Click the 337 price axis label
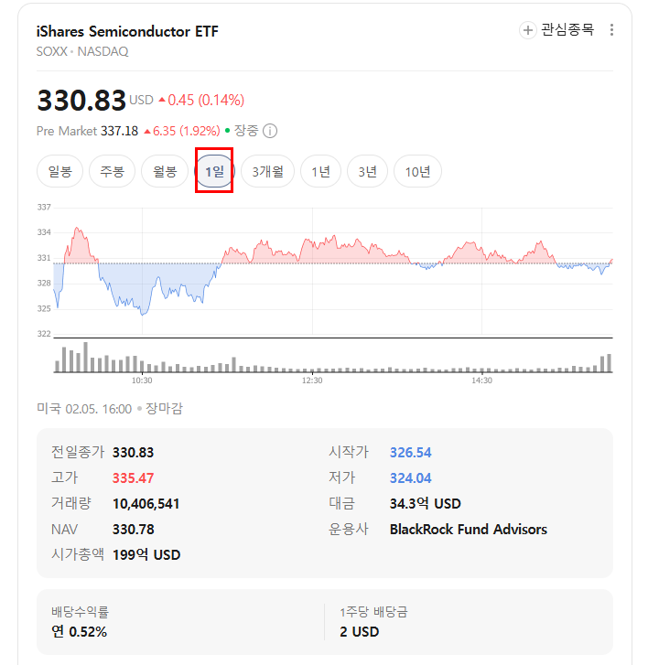 pyautogui.click(x=44, y=207)
